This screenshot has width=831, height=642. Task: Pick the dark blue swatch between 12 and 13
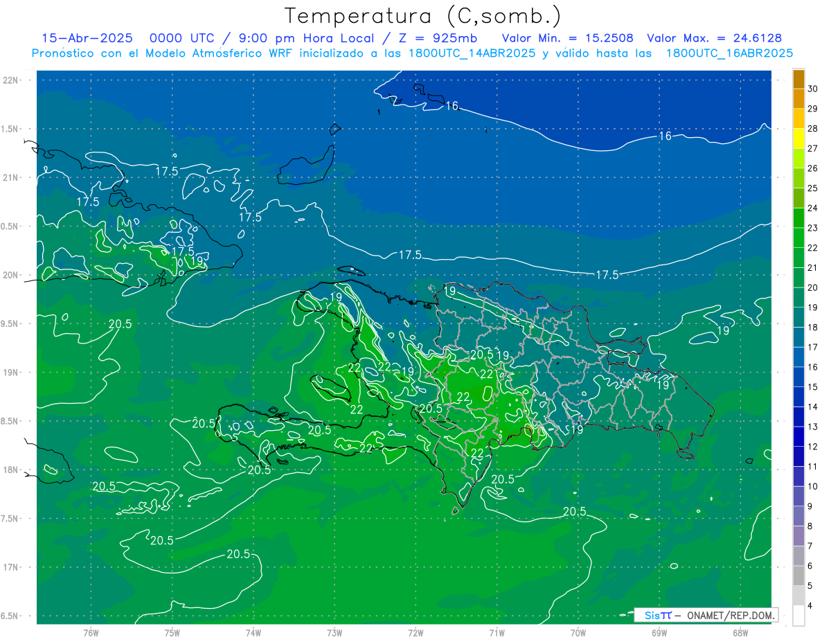(798, 437)
